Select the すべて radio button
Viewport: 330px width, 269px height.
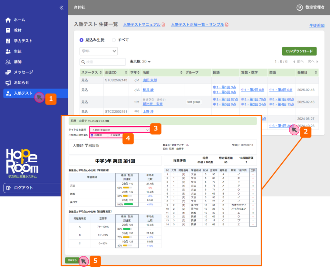[114, 40]
